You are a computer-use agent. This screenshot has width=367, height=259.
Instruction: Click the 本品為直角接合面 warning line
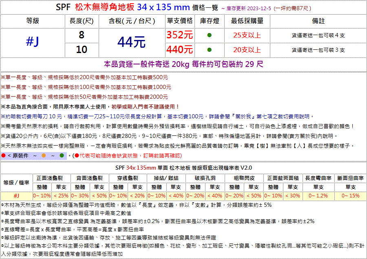pyautogui.click(x=91, y=107)
